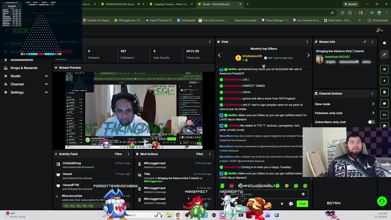
Task: Click the info icon in right sidebar
Action: coord(385,43)
